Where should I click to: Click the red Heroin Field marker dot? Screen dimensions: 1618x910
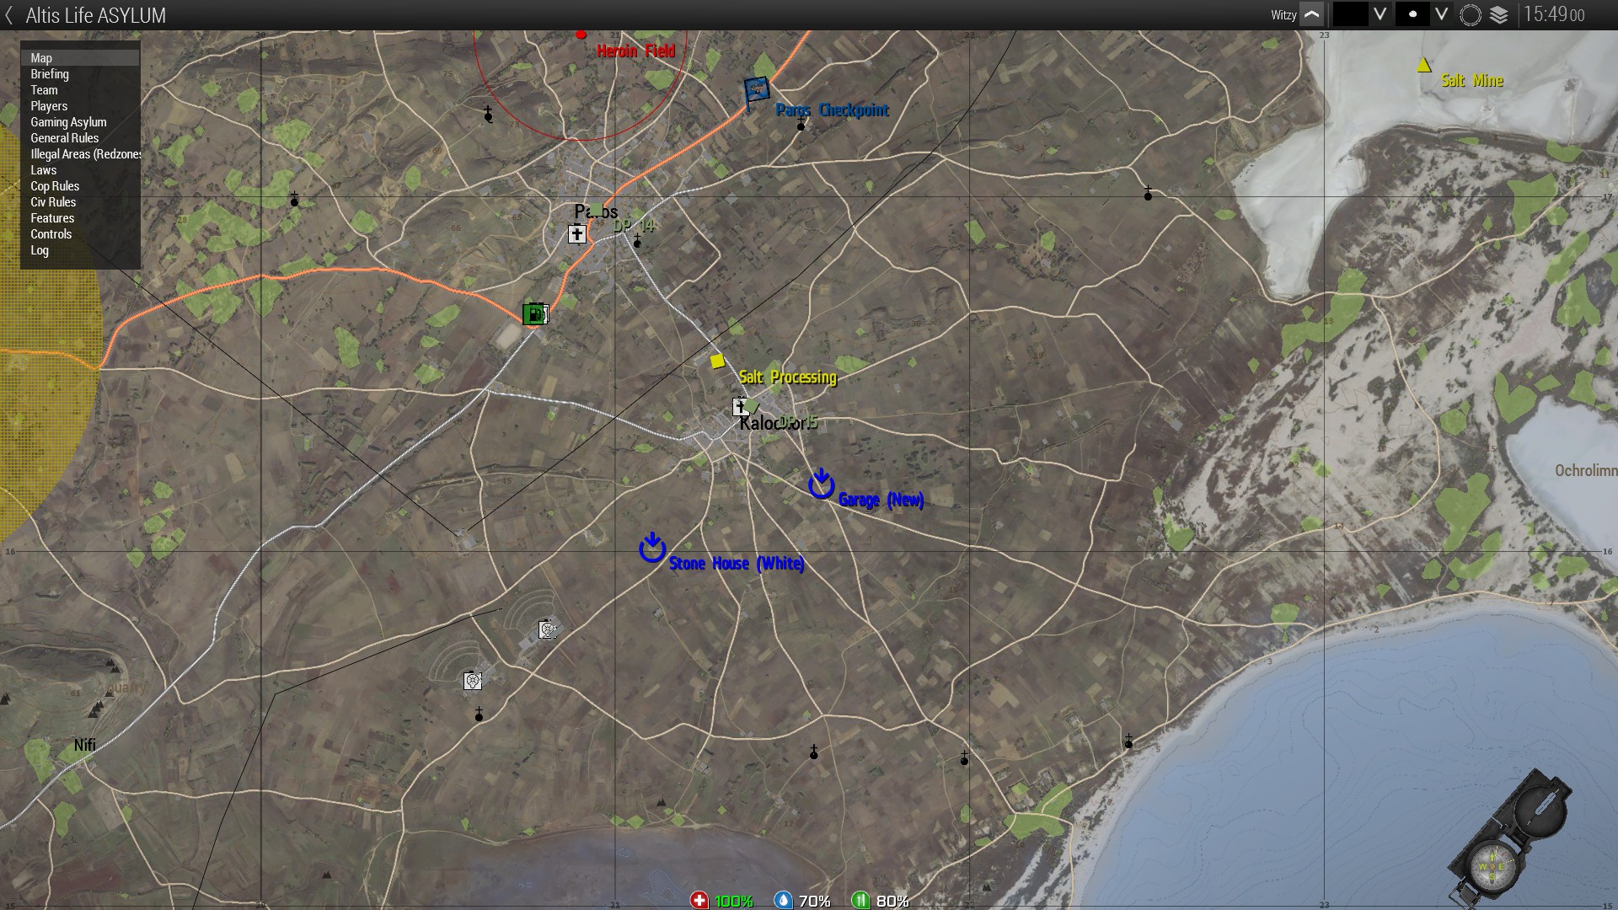tap(581, 34)
